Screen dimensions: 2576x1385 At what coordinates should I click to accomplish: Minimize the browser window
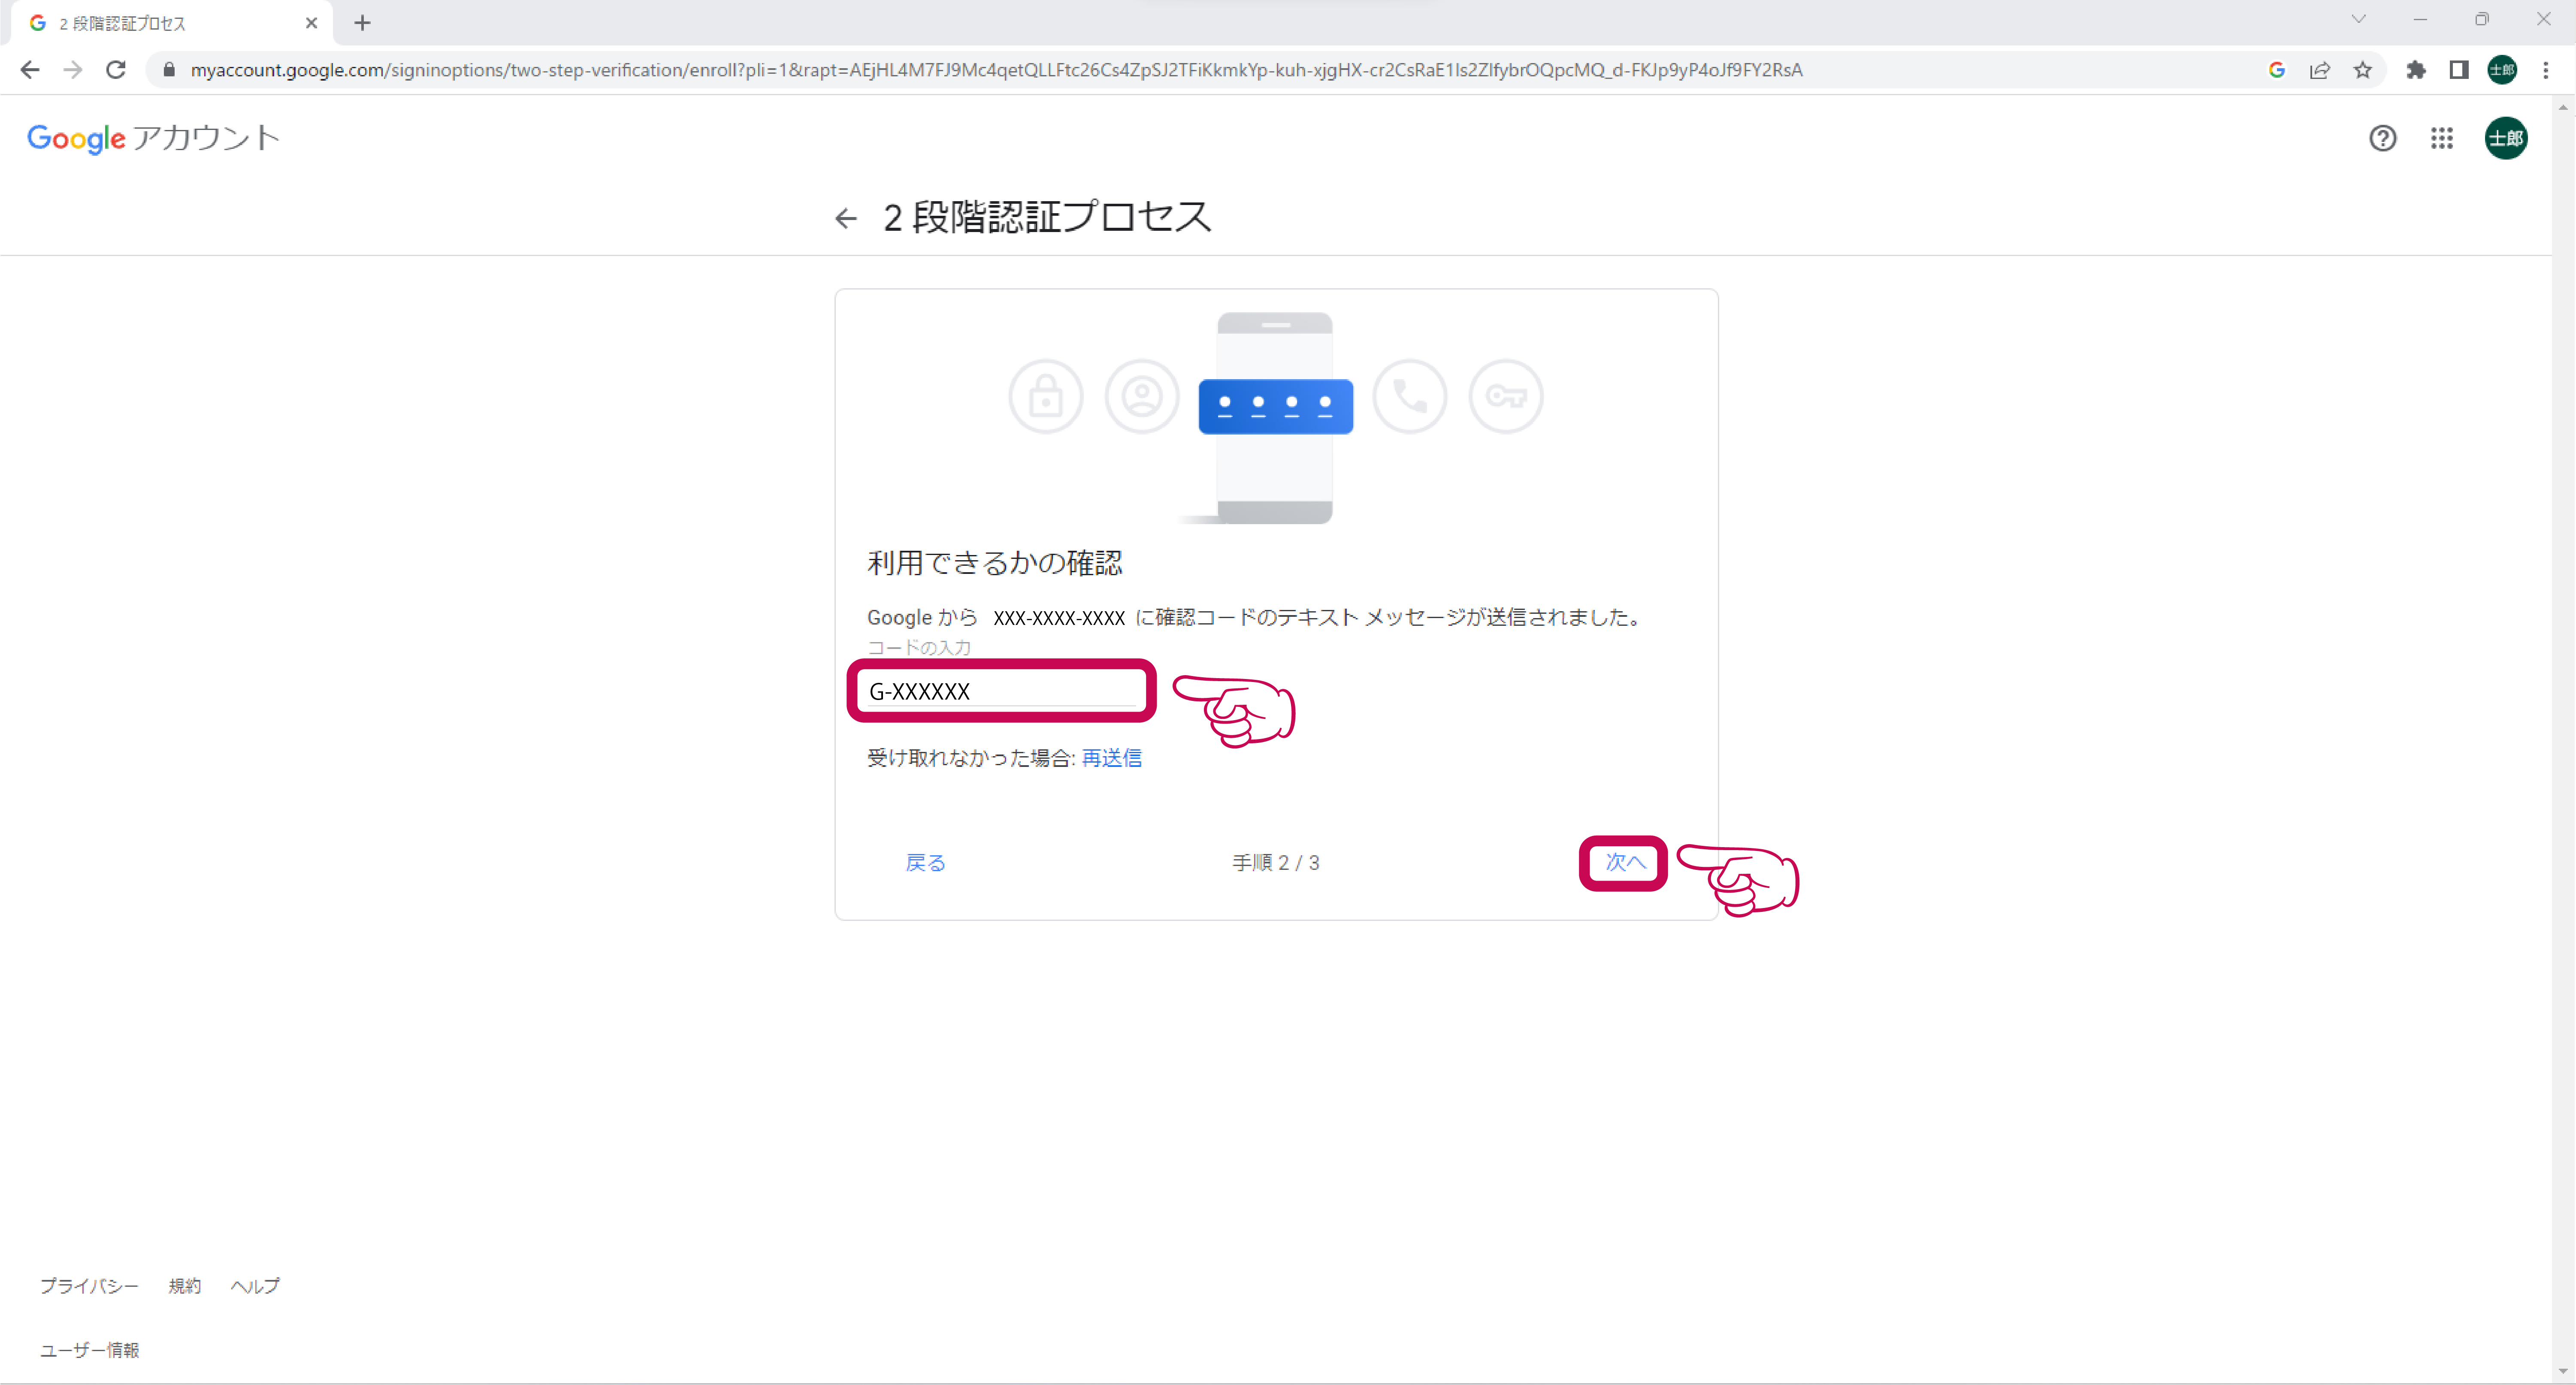click(2420, 19)
